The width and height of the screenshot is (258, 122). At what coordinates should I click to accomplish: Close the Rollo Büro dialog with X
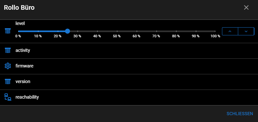[246, 7]
